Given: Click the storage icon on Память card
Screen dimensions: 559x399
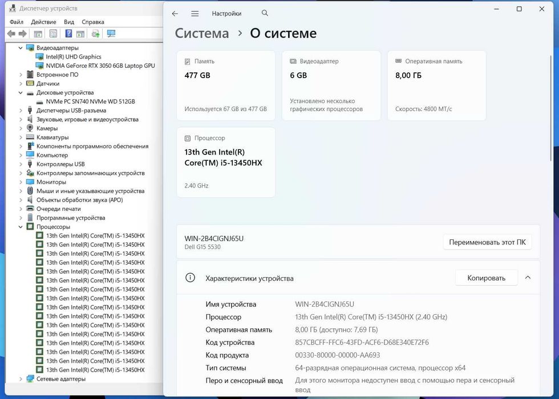Looking at the screenshot, I should tap(188, 62).
